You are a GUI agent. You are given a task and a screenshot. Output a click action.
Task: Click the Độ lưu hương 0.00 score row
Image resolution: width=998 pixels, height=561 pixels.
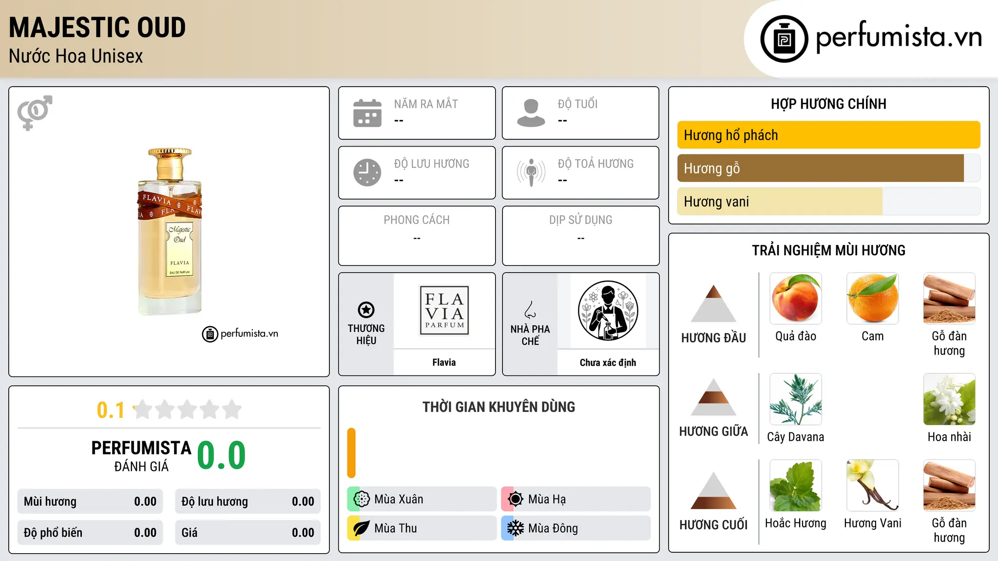click(248, 502)
